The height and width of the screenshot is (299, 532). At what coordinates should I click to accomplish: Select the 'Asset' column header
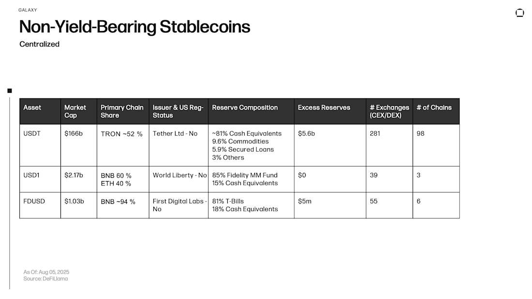point(32,108)
